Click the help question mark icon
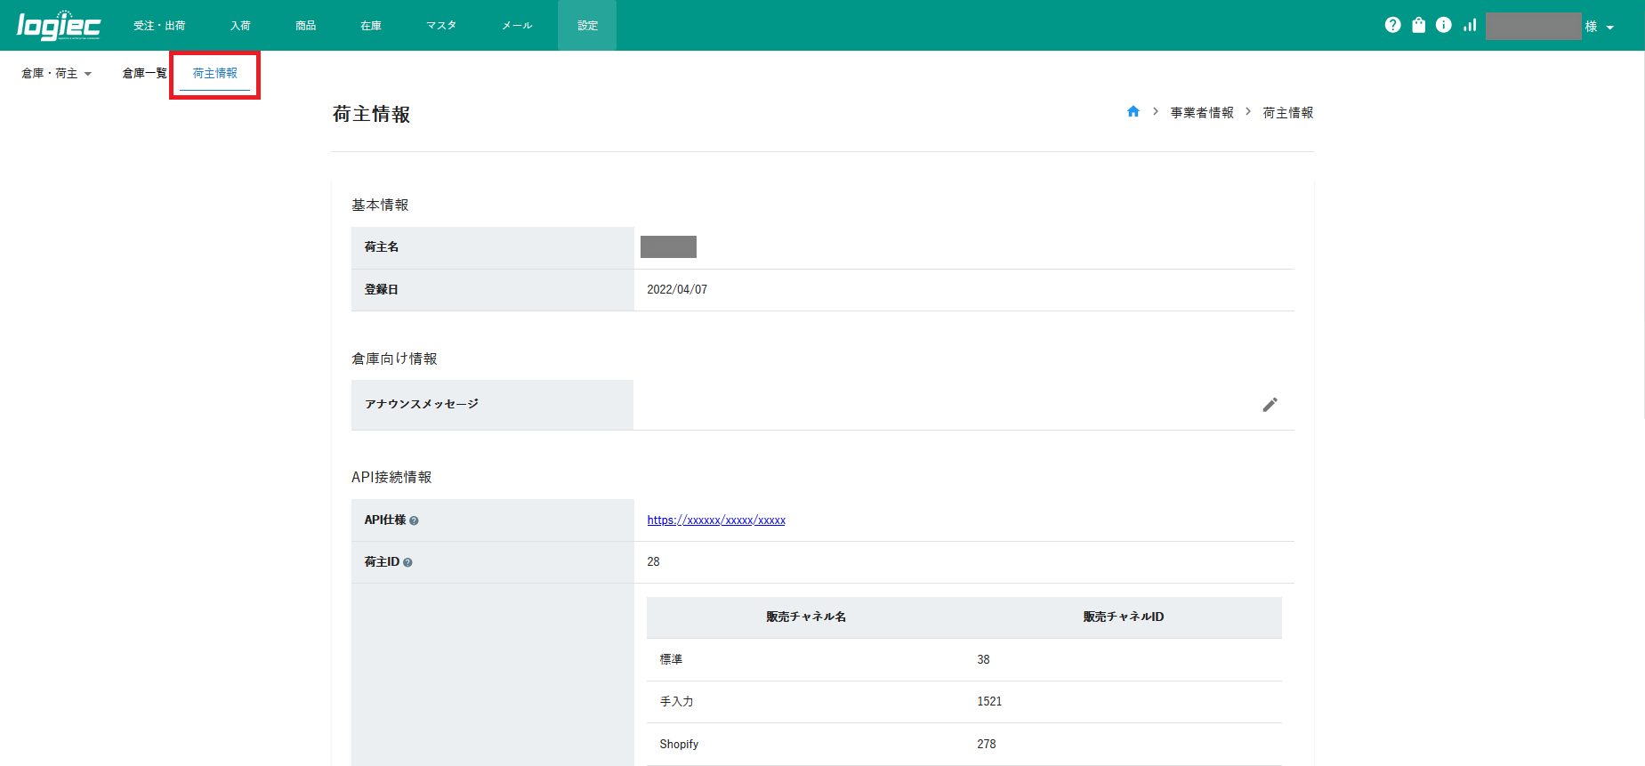 click(x=1392, y=25)
